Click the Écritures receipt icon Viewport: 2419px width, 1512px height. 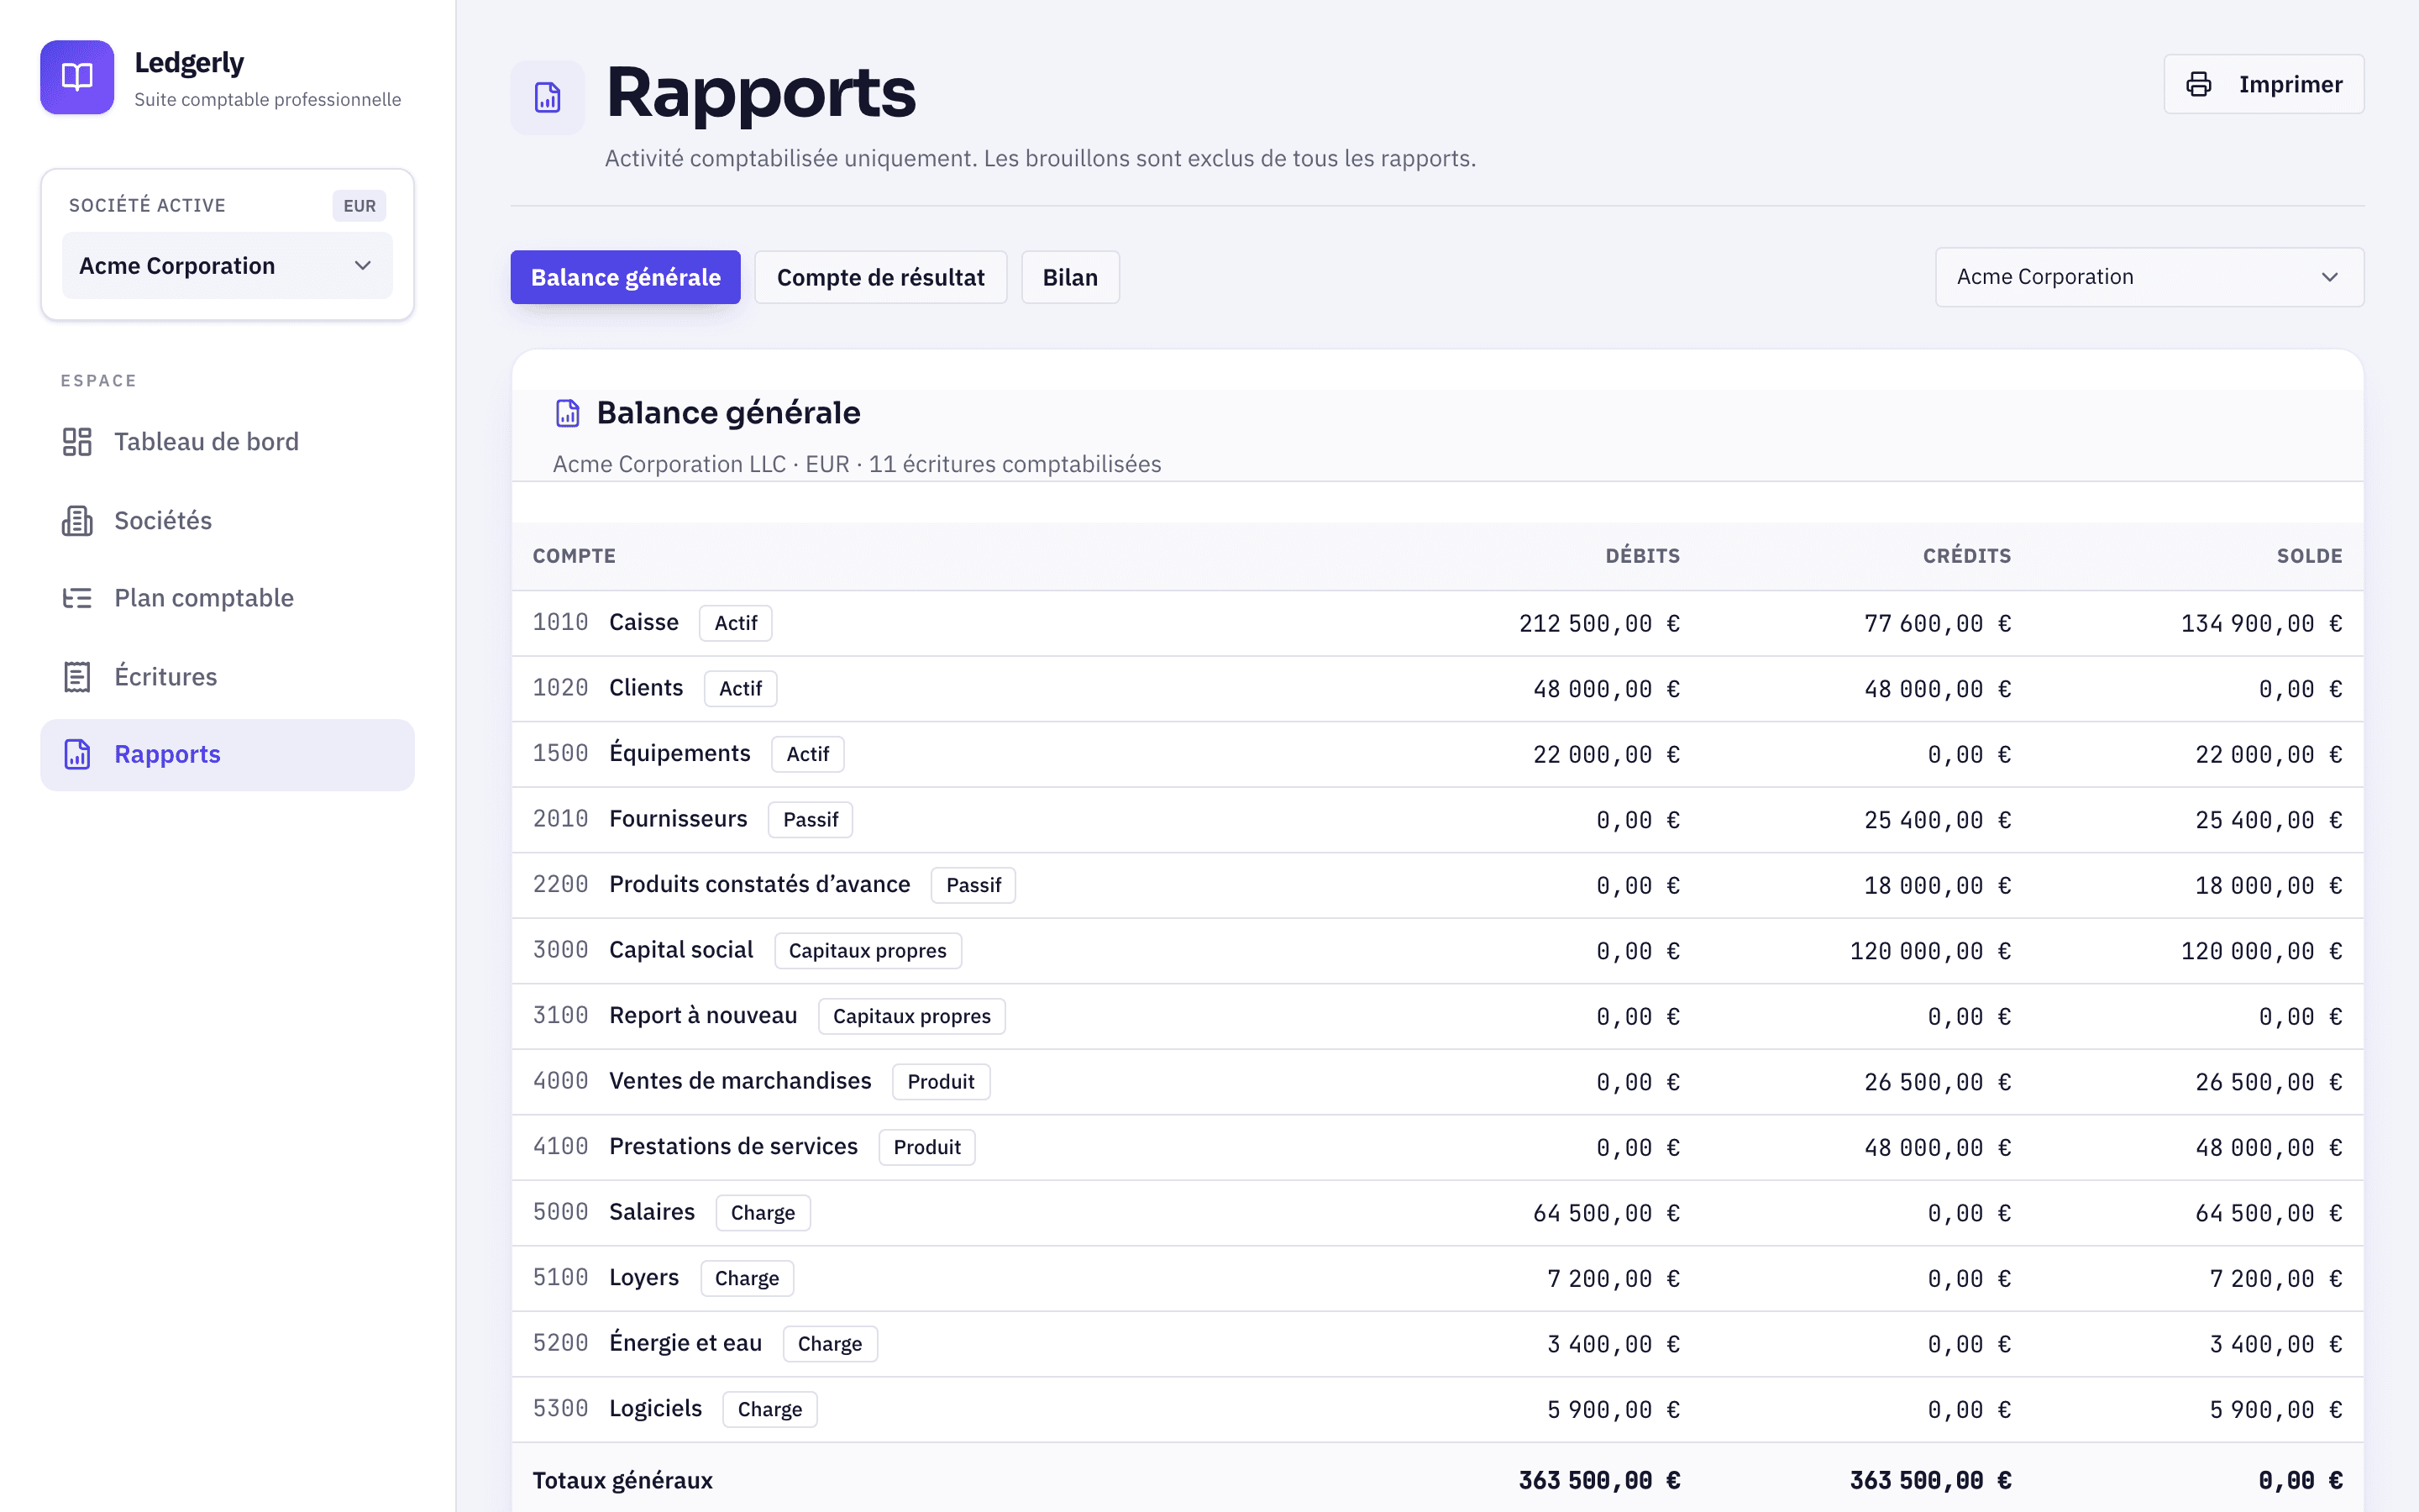77,677
